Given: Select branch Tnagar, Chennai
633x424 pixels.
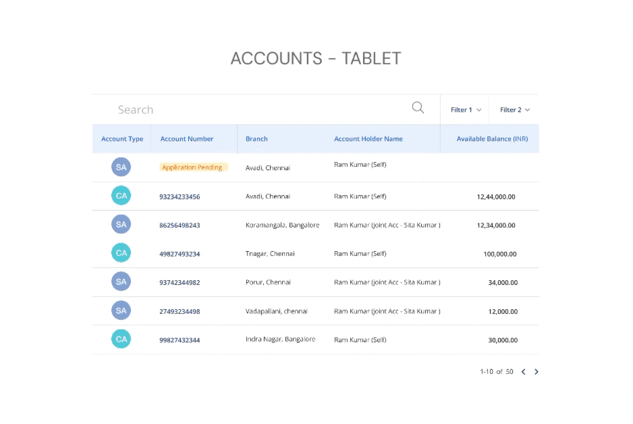Looking at the screenshot, I should (270, 254).
